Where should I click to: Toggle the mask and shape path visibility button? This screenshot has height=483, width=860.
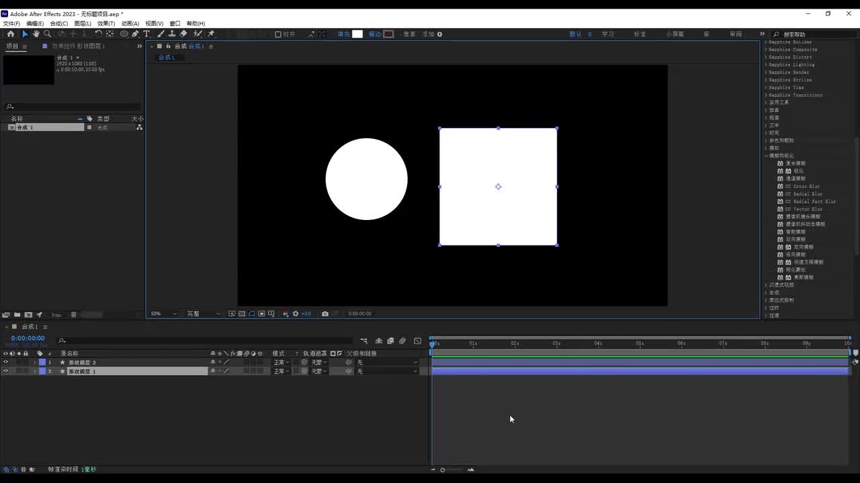252,313
